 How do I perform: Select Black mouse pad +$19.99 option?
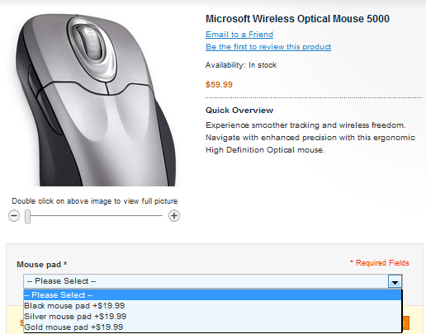click(212, 306)
